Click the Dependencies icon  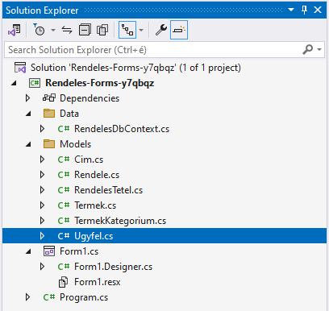(49, 97)
